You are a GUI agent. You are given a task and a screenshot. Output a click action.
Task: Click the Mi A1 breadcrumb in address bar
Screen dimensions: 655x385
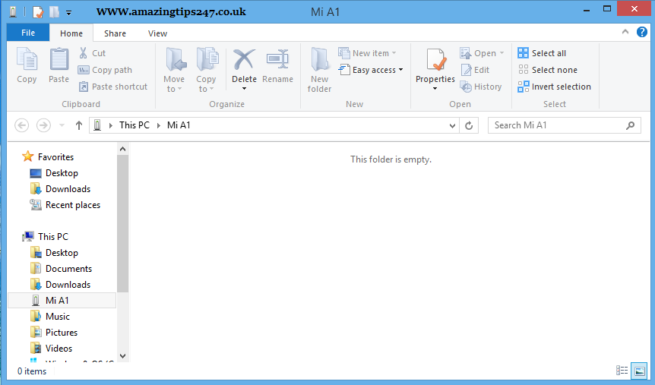[179, 125]
